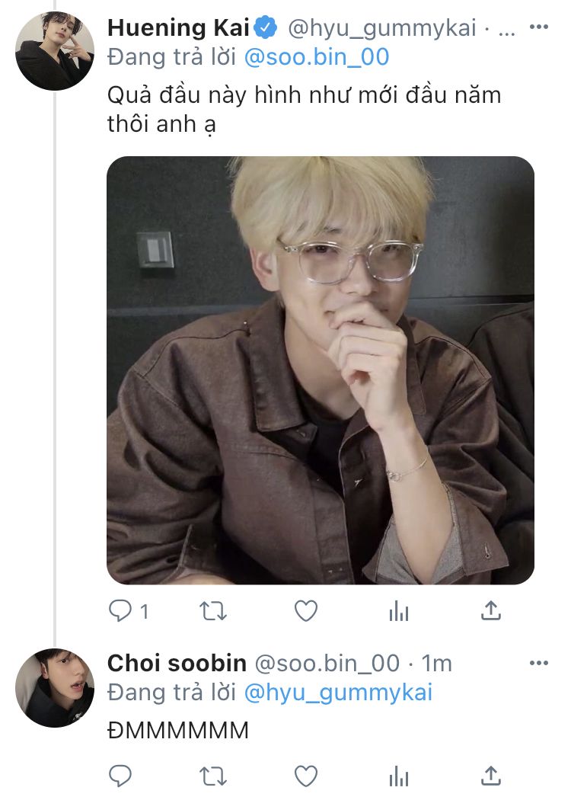Share Choi soobin's reply
Viewport: 571px width, 797px height.
click(492, 776)
